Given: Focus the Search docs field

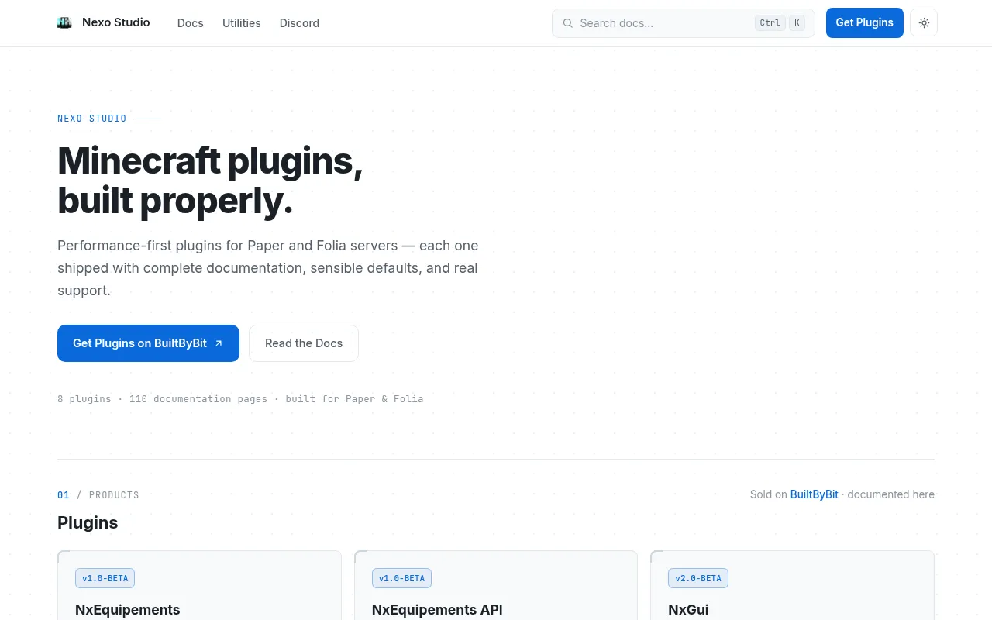Looking at the screenshot, I should coord(684,23).
